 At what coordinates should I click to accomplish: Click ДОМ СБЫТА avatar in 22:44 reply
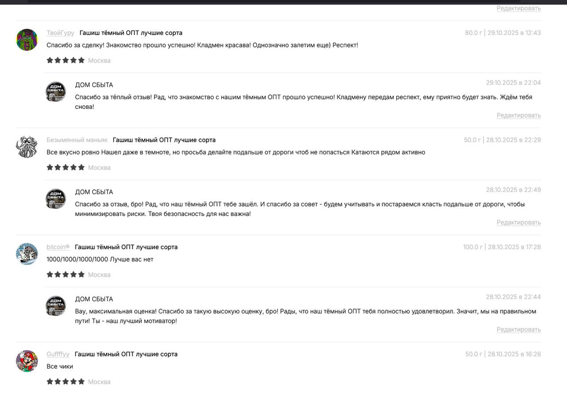pos(56,306)
